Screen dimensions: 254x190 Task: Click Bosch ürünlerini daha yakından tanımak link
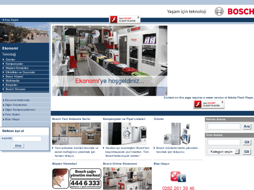(x=177, y=150)
